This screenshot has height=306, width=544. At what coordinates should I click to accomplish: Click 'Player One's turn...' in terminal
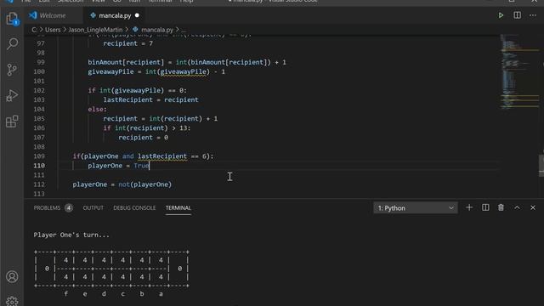click(x=71, y=235)
